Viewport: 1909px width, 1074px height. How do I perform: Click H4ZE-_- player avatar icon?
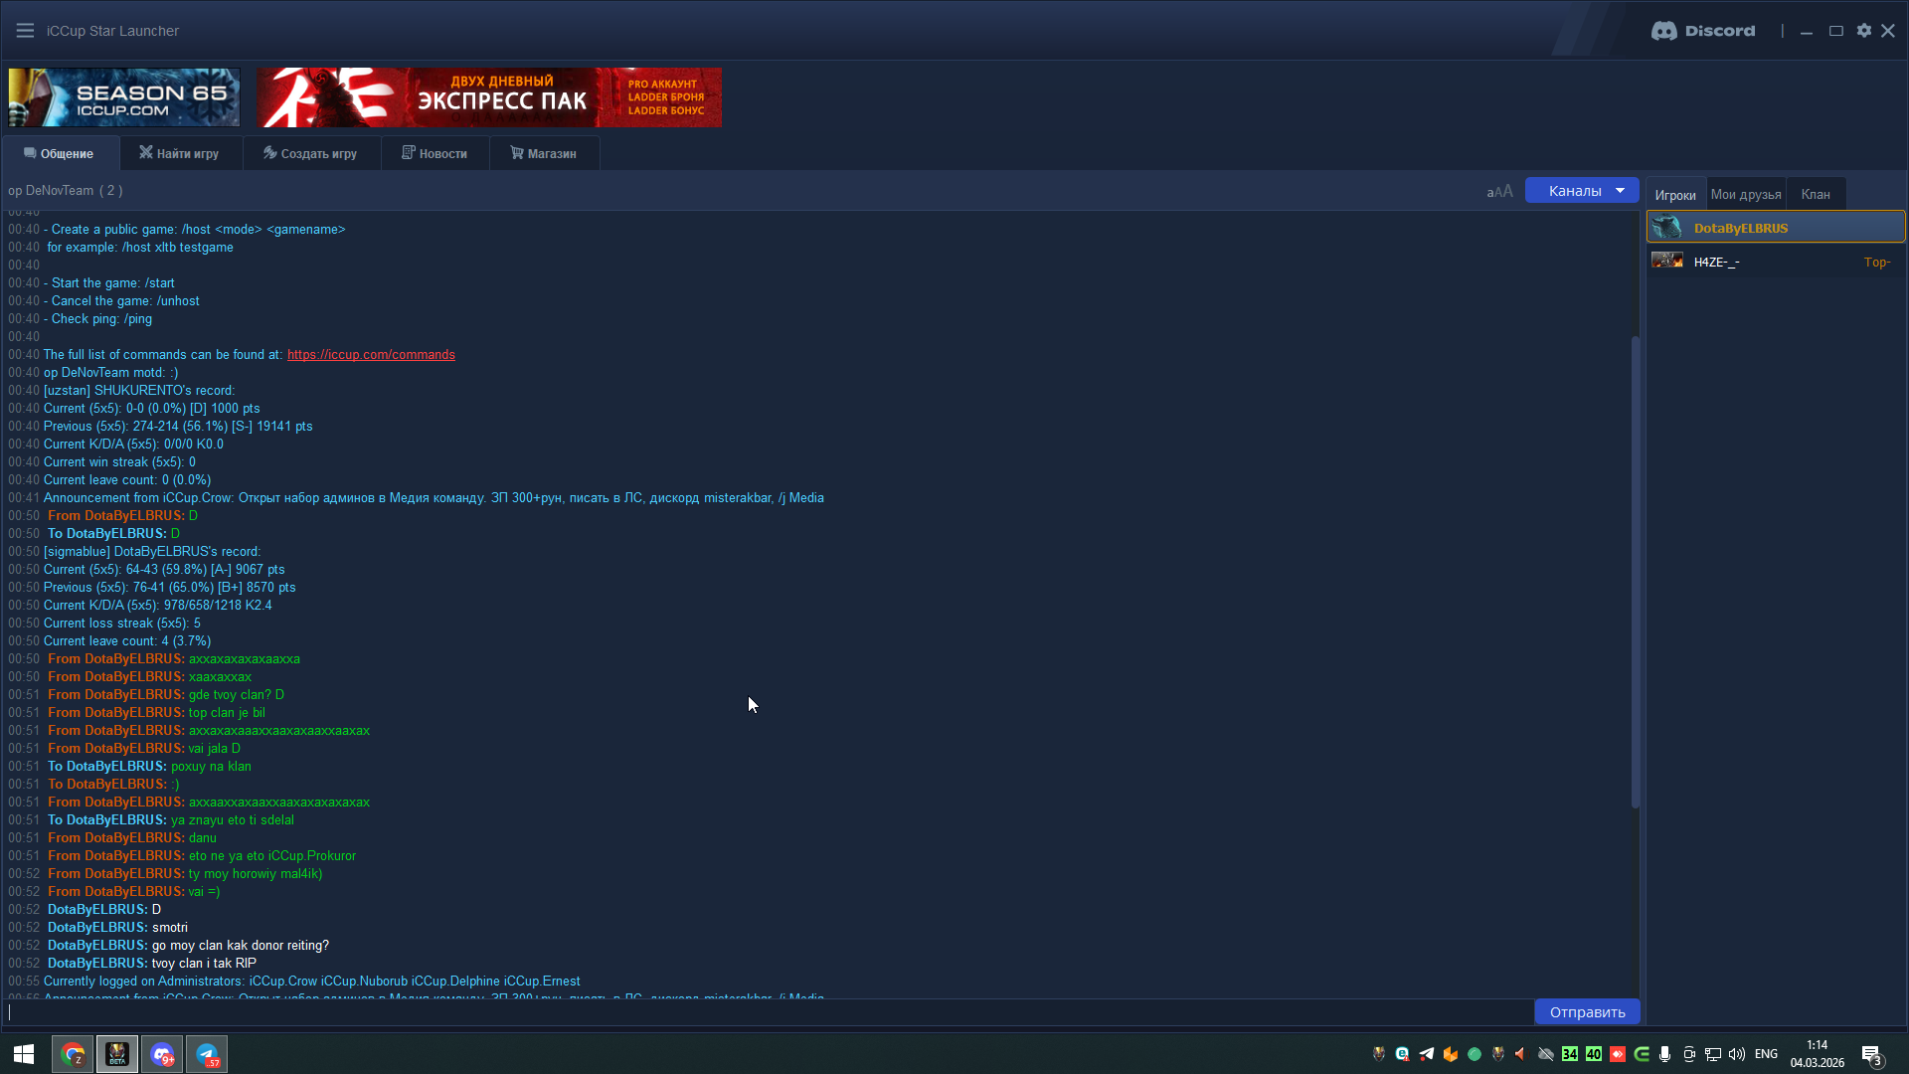pyautogui.click(x=1667, y=262)
